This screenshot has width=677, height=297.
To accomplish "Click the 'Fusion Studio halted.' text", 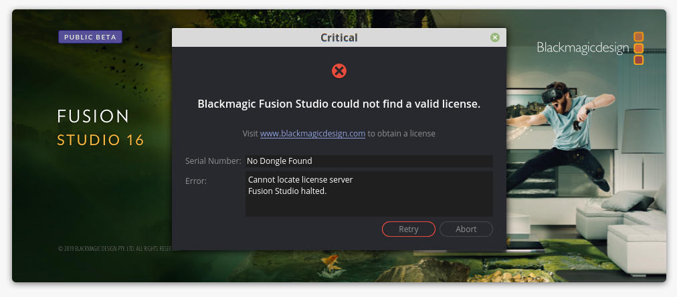I will pos(287,191).
